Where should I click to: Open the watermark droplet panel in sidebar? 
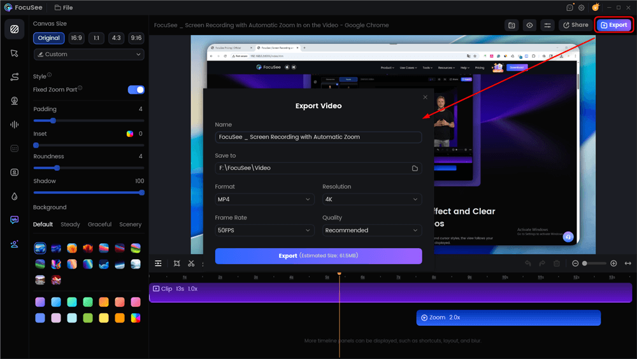[x=14, y=197]
